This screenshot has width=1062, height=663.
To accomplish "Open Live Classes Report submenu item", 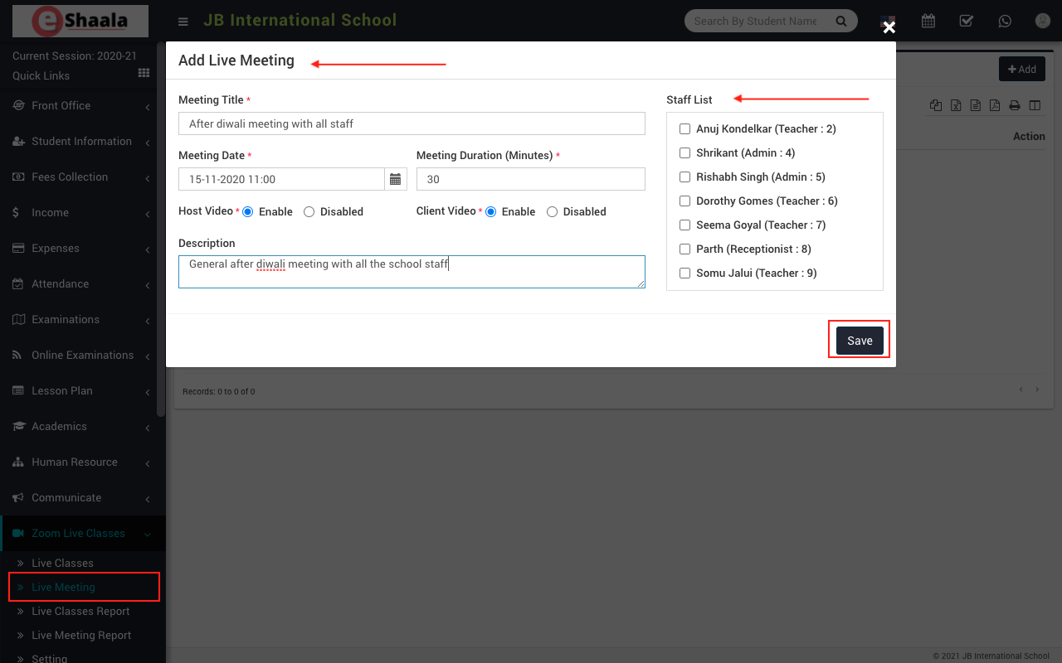I will click(80, 612).
